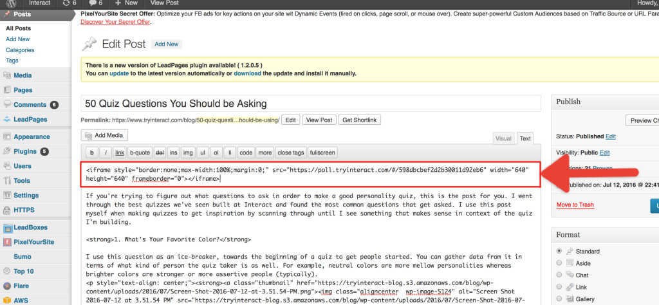Screen dimensions: 659x305
Task: Click the ol quicktag button
Action: click(216, 153)
